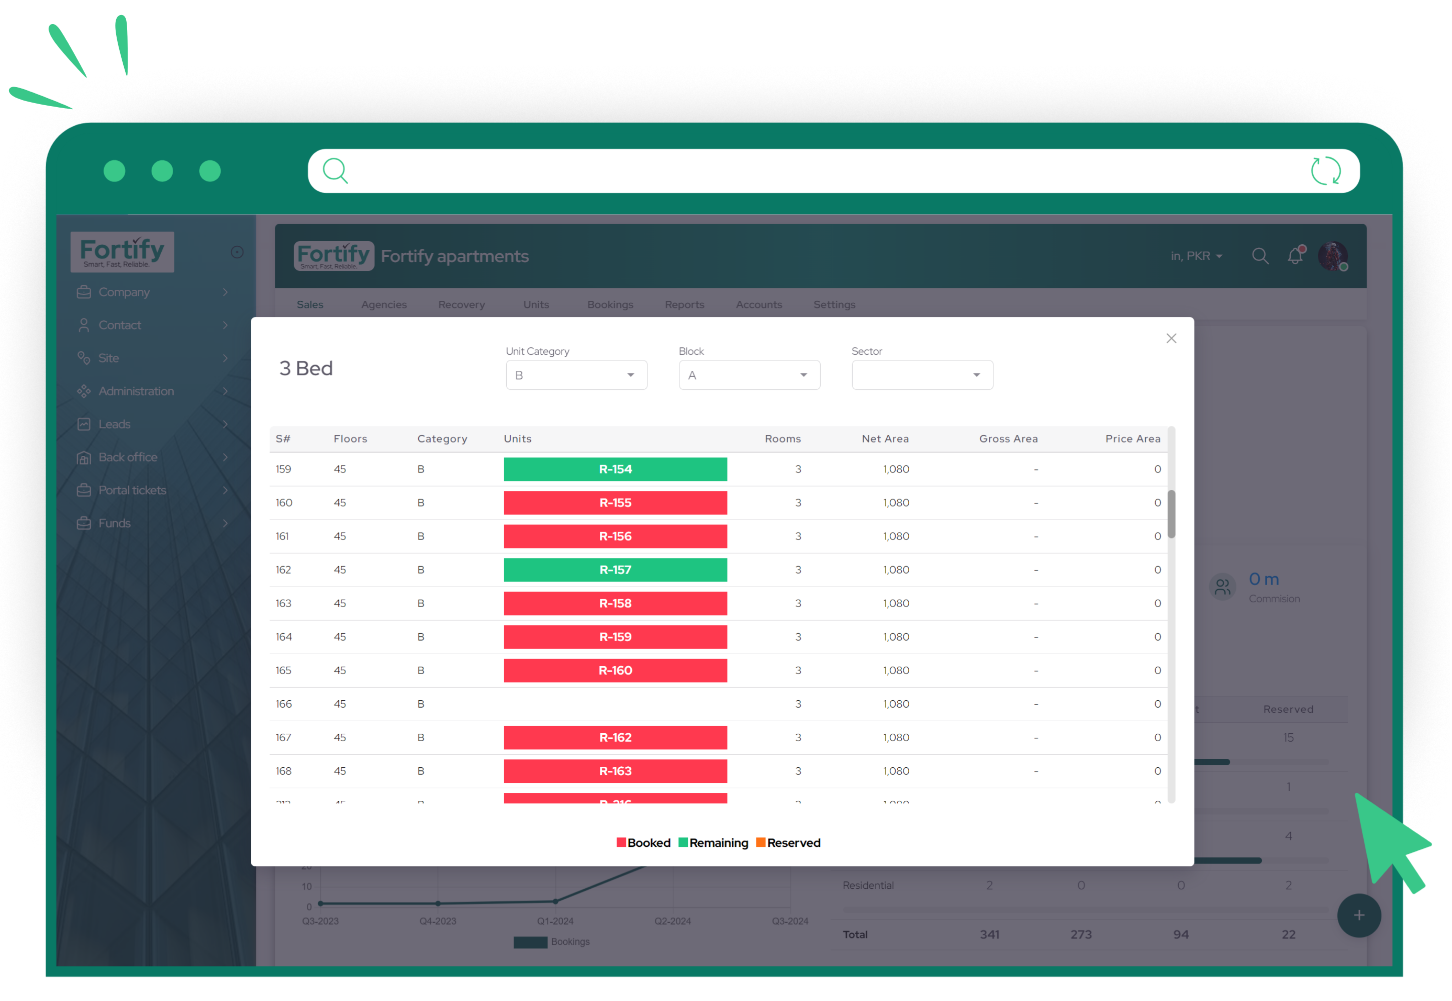This screenshot has width=1452, height=1001.
Task: Switch to the Reports tab
Action: (x=684, y=305)
